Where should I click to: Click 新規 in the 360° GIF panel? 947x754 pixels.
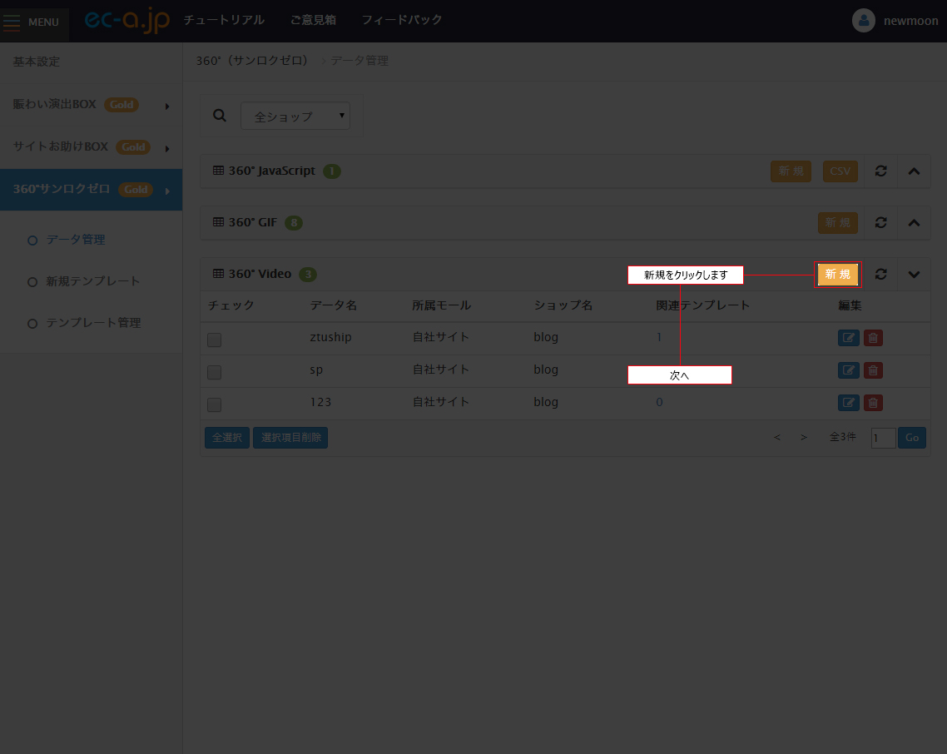838,223
